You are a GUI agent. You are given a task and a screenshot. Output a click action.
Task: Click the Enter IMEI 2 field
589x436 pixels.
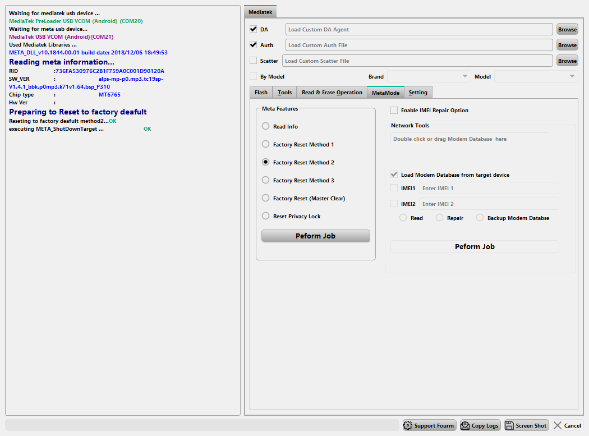[489, 204]
